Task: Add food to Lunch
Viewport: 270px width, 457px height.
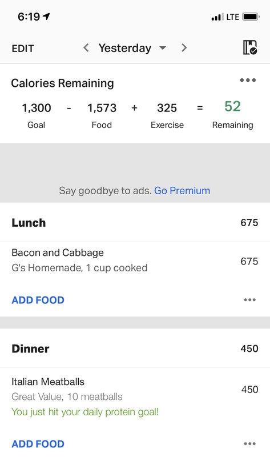Action: (38, 300)
